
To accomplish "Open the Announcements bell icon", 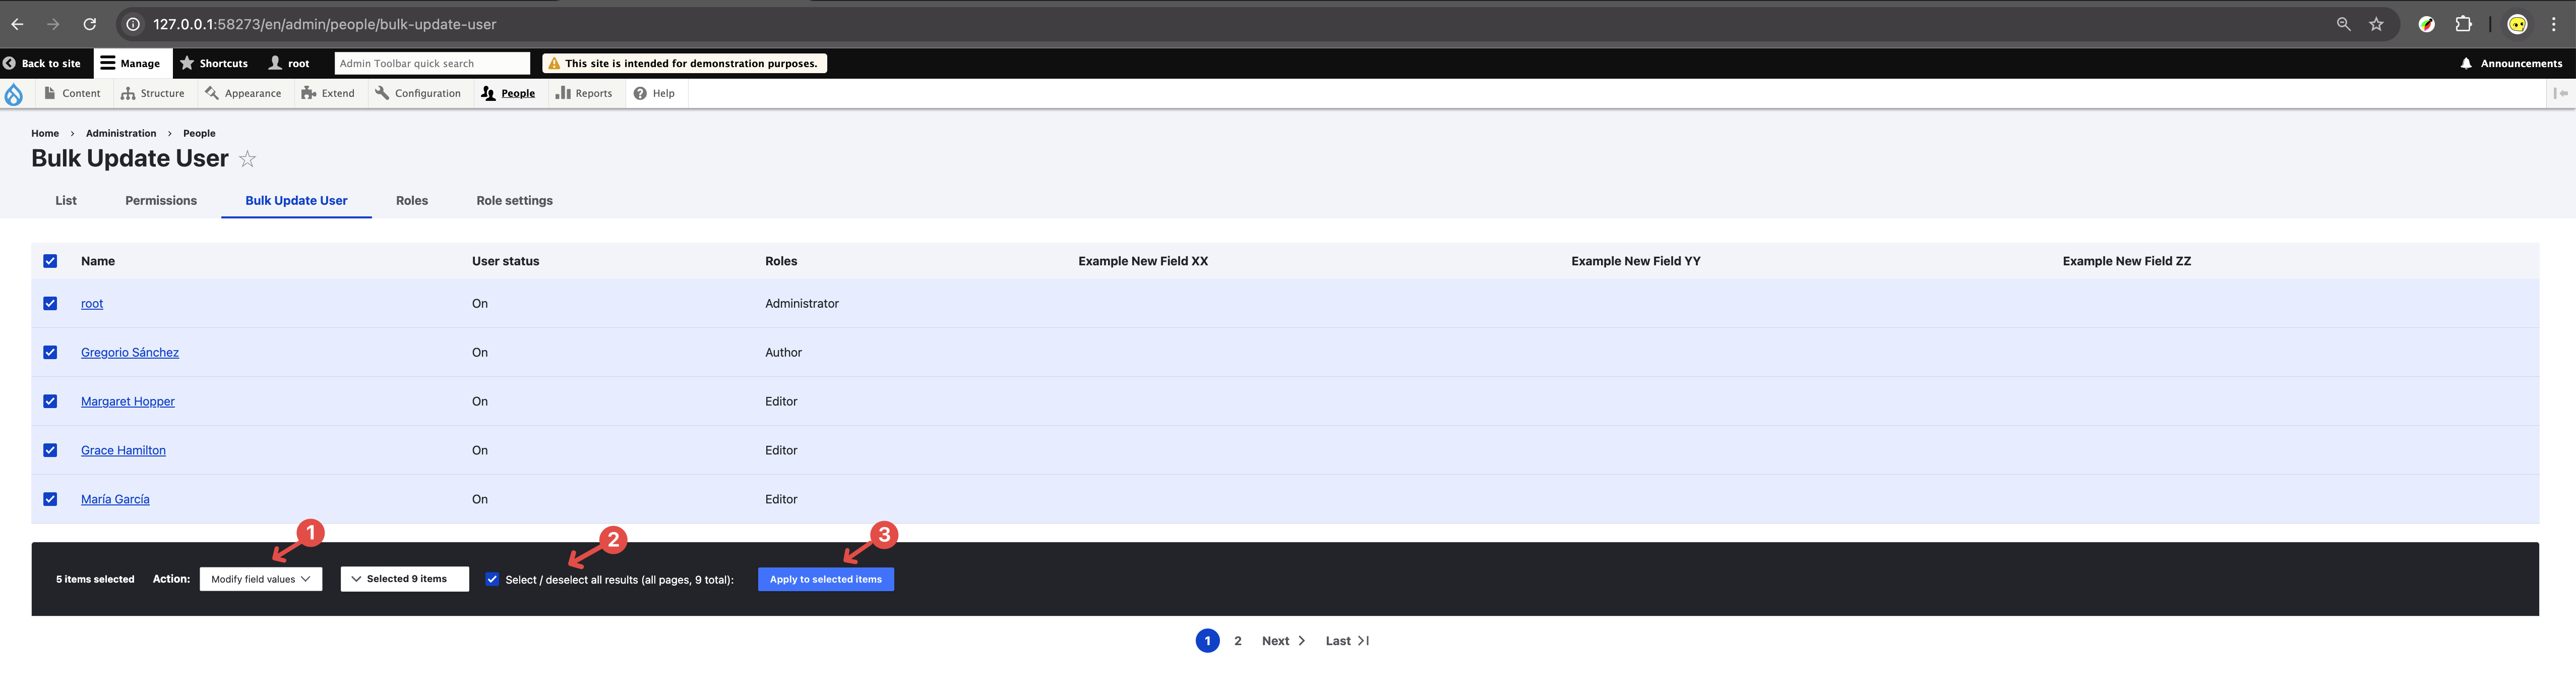I will coord(2466,63).
